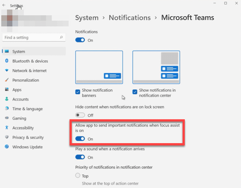Maximize the Settings window
The width and height of the screenshot is (241, 188).
(226, 3)
